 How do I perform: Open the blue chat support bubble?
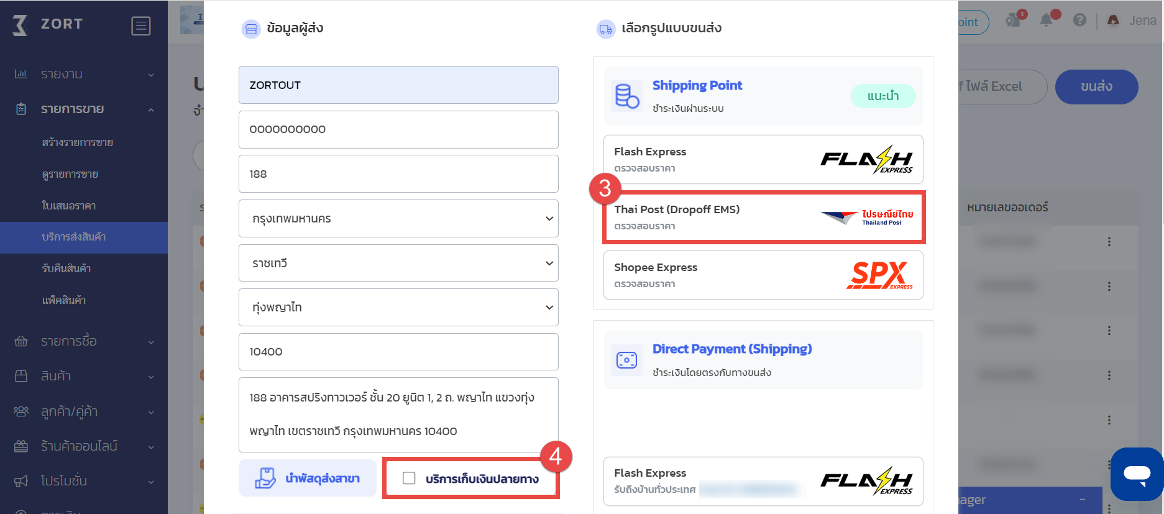tap(1137, 474)
